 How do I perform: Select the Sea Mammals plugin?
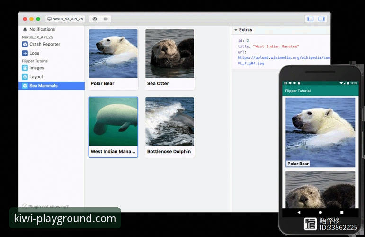[43, 86]
